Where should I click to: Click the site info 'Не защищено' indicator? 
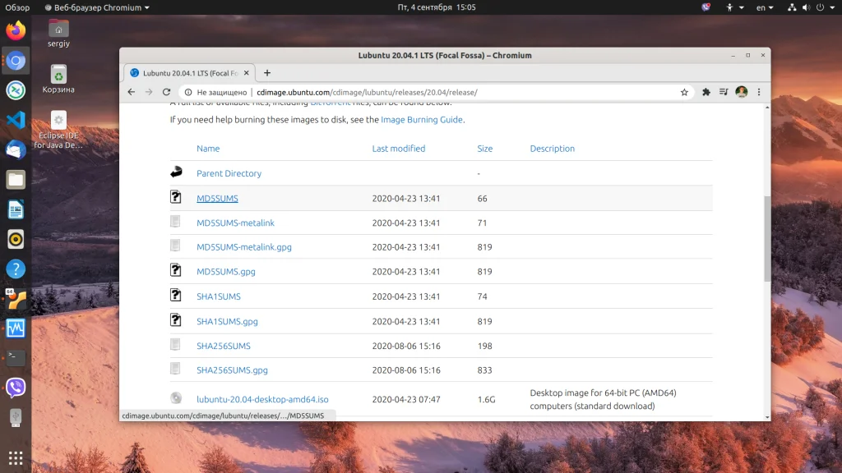(216, 92)
